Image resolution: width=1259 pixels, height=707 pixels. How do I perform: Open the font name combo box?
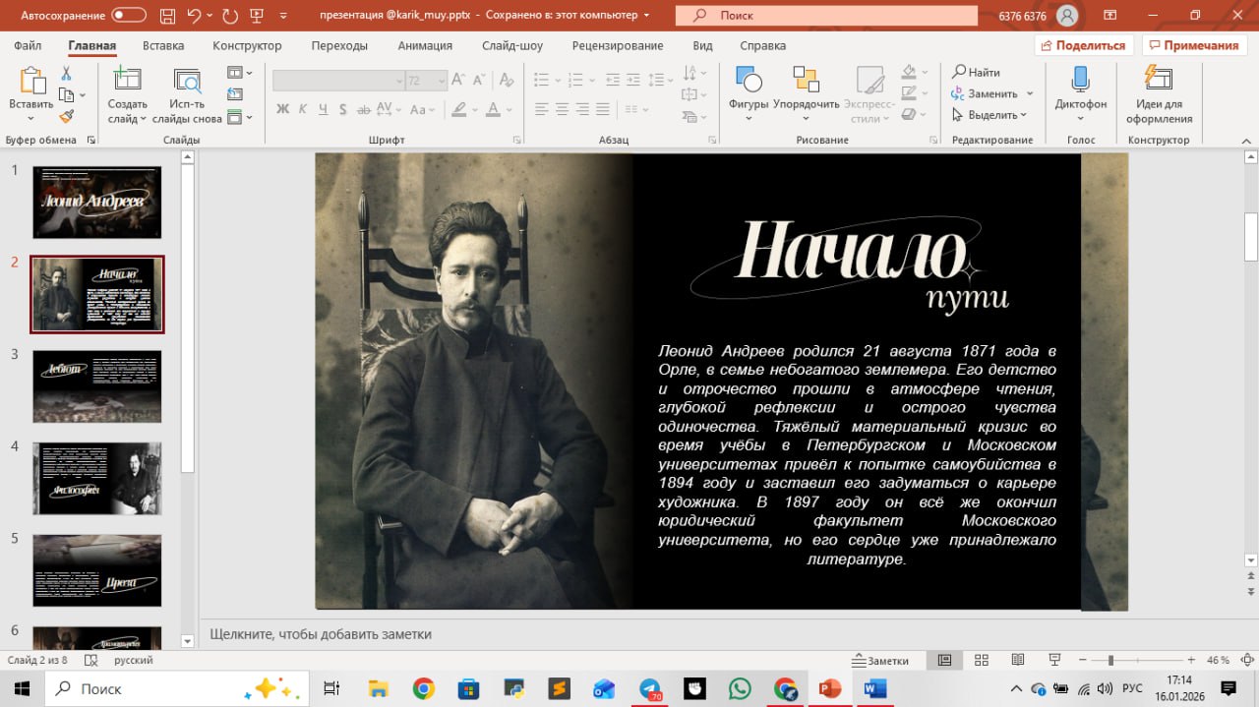[338, 81]
